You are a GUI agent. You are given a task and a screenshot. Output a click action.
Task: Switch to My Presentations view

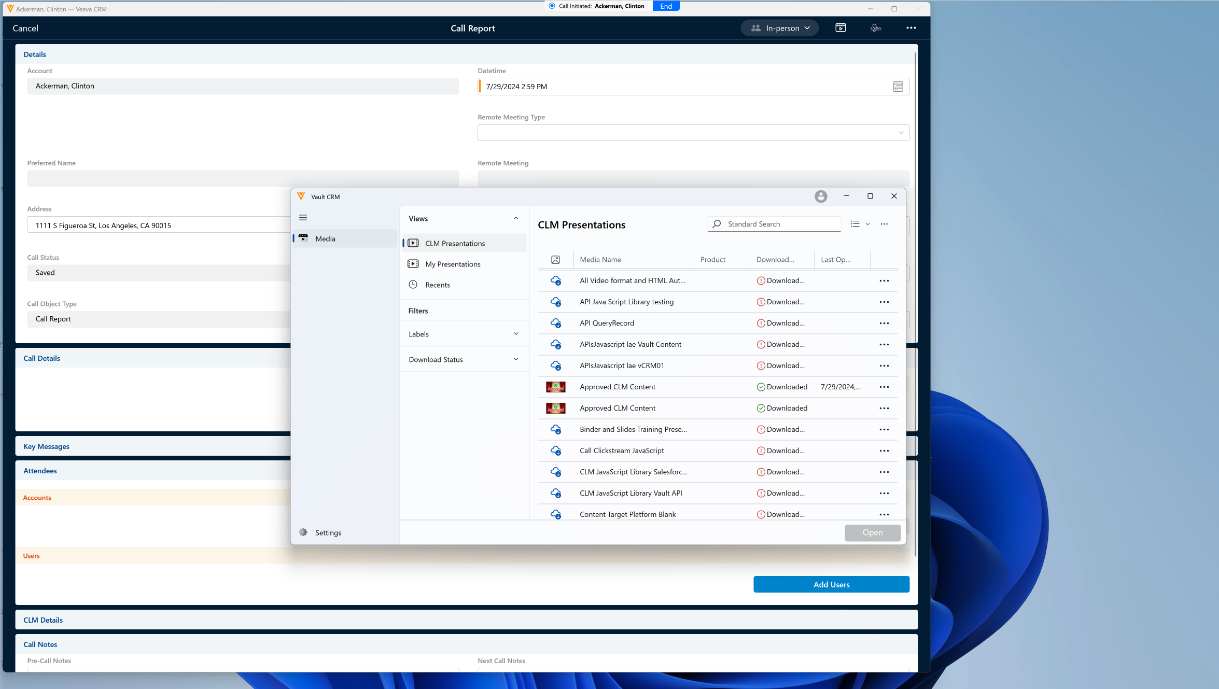452,264
